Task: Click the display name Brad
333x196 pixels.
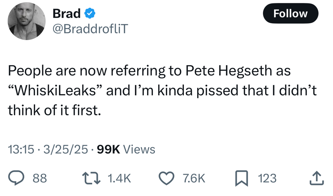Action: point(66,14)
